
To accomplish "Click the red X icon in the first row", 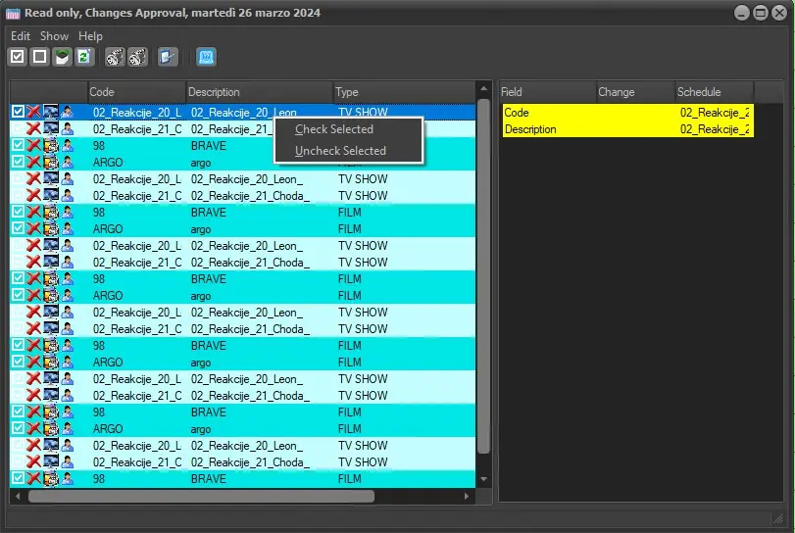I will pyautogui.click(x=34, y=113).
